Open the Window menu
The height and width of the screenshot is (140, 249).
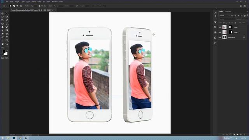point(54,2)
